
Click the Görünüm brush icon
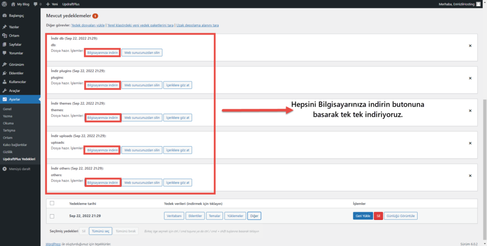[x=4, y=65]
